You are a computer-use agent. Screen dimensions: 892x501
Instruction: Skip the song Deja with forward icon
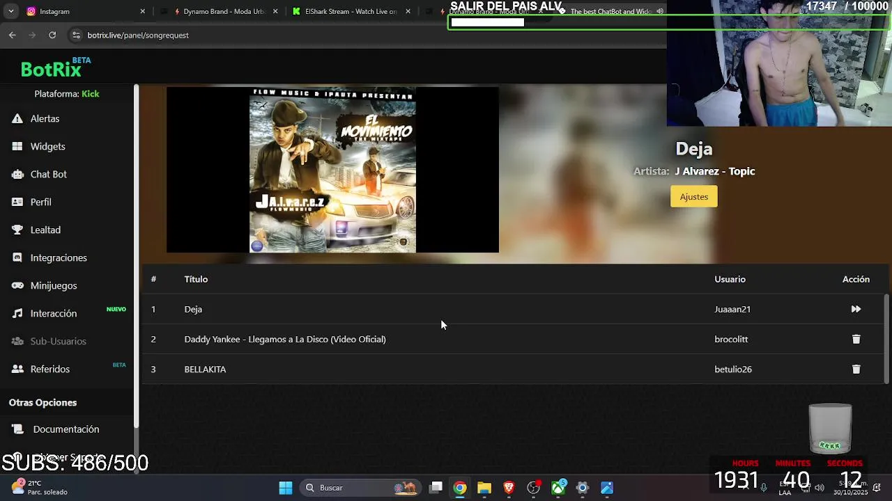point(856,309)
